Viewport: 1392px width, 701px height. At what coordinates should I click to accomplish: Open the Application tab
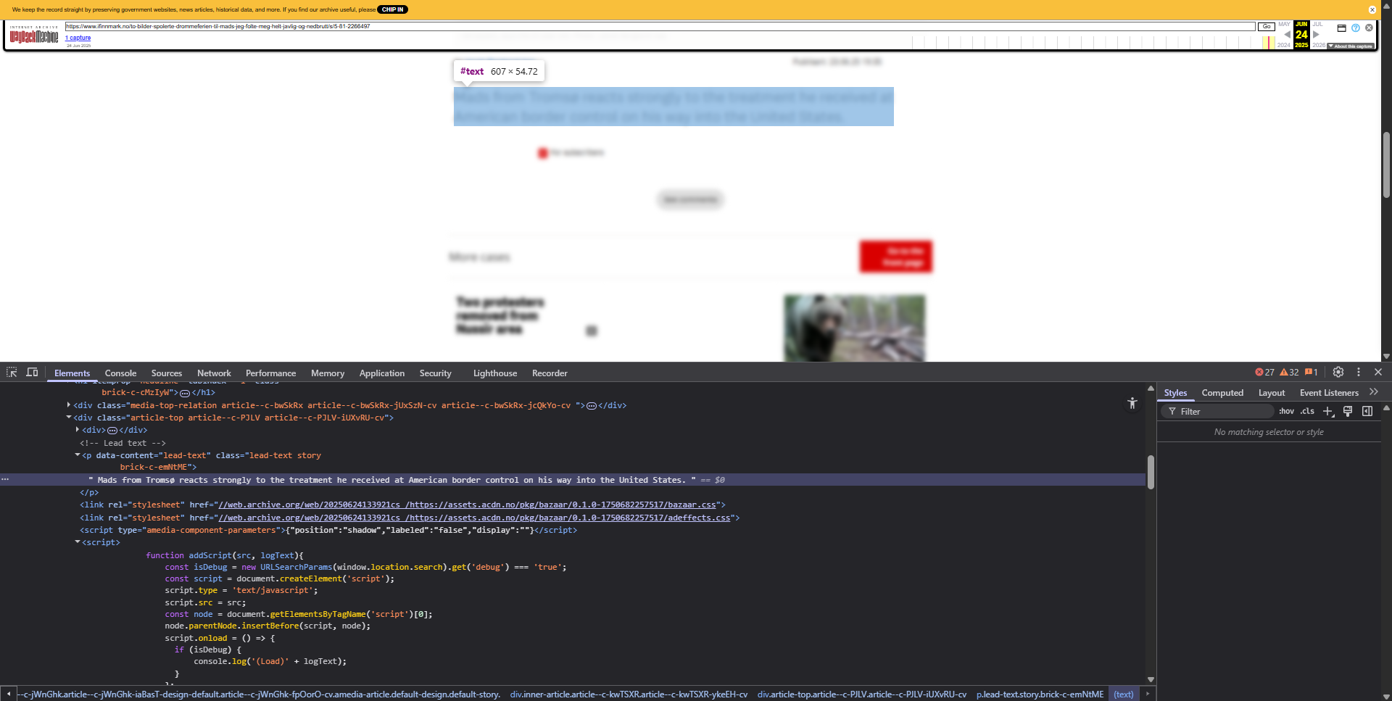pos(382,373)
